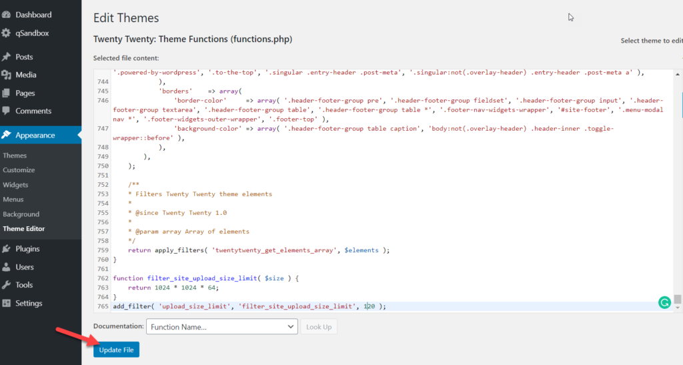Open Background submenu link
The image size is (683, 365).
click(x=21, y=214)
